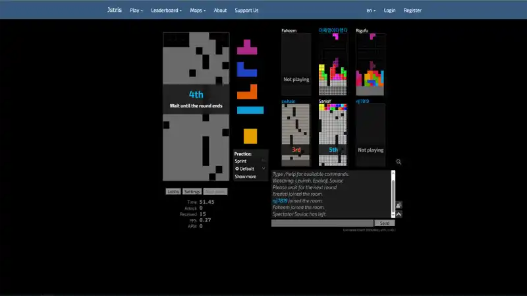Image resolution: width=527 pixels, height=296 pixels.
Task: Click the player list icon beside chat
Action: 399,205
